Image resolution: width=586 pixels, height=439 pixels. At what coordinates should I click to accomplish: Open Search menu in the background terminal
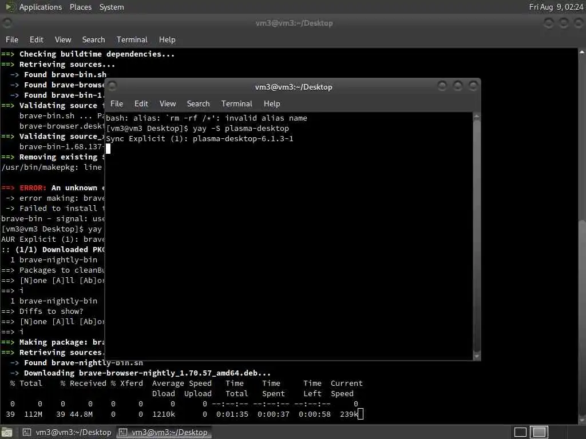point(93,39)
